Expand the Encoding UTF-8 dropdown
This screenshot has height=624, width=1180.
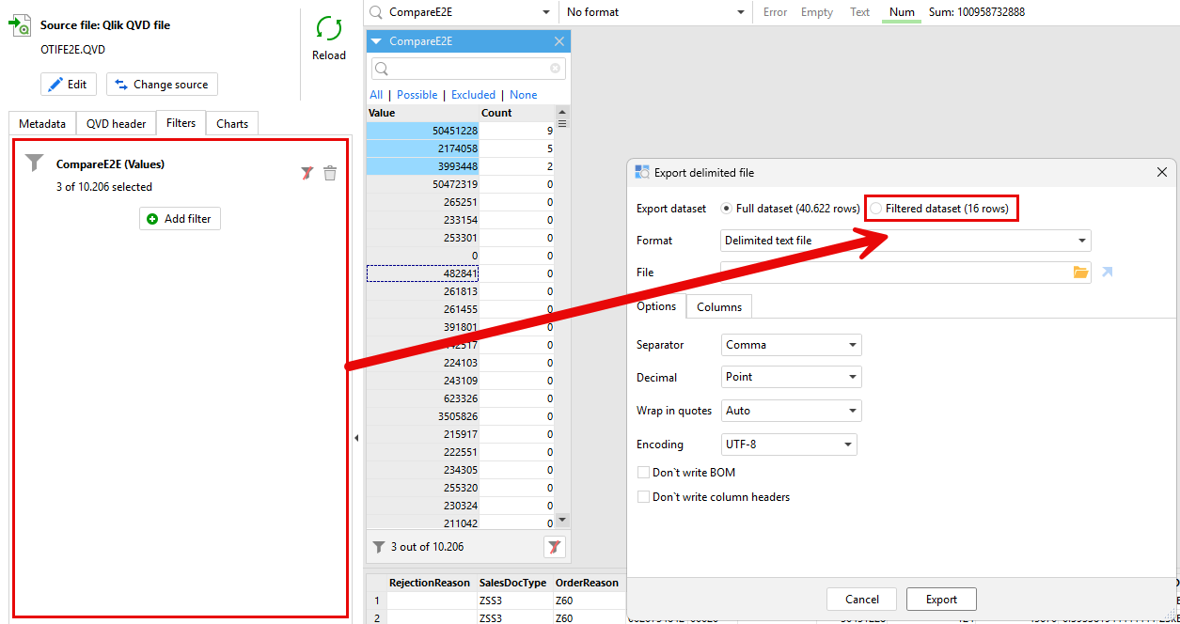tap(789, 445)
